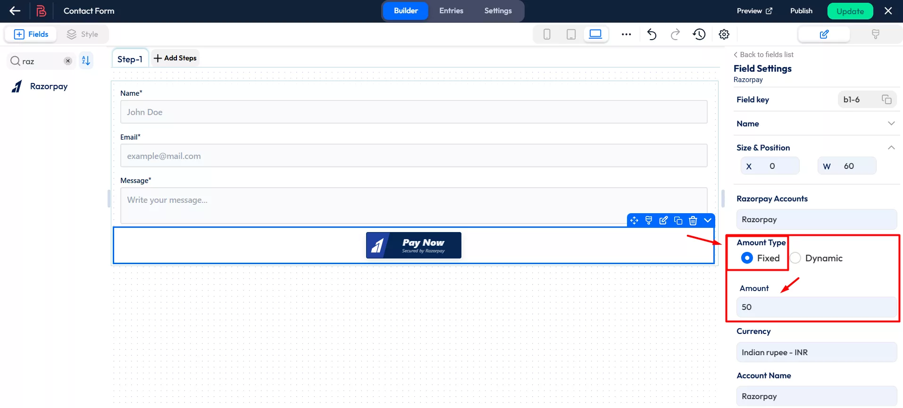Screen dimensions: 903x408
Task: Collapse the Size & Position section
Action: pyautogui.click(x=891, y=148)
